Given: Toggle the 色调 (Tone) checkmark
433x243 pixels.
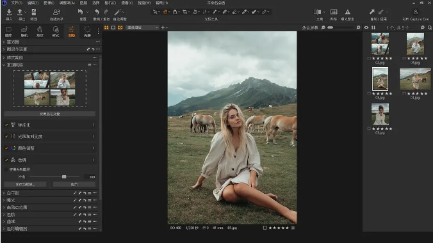Looking at the screenshot, I should pos(6,160).
